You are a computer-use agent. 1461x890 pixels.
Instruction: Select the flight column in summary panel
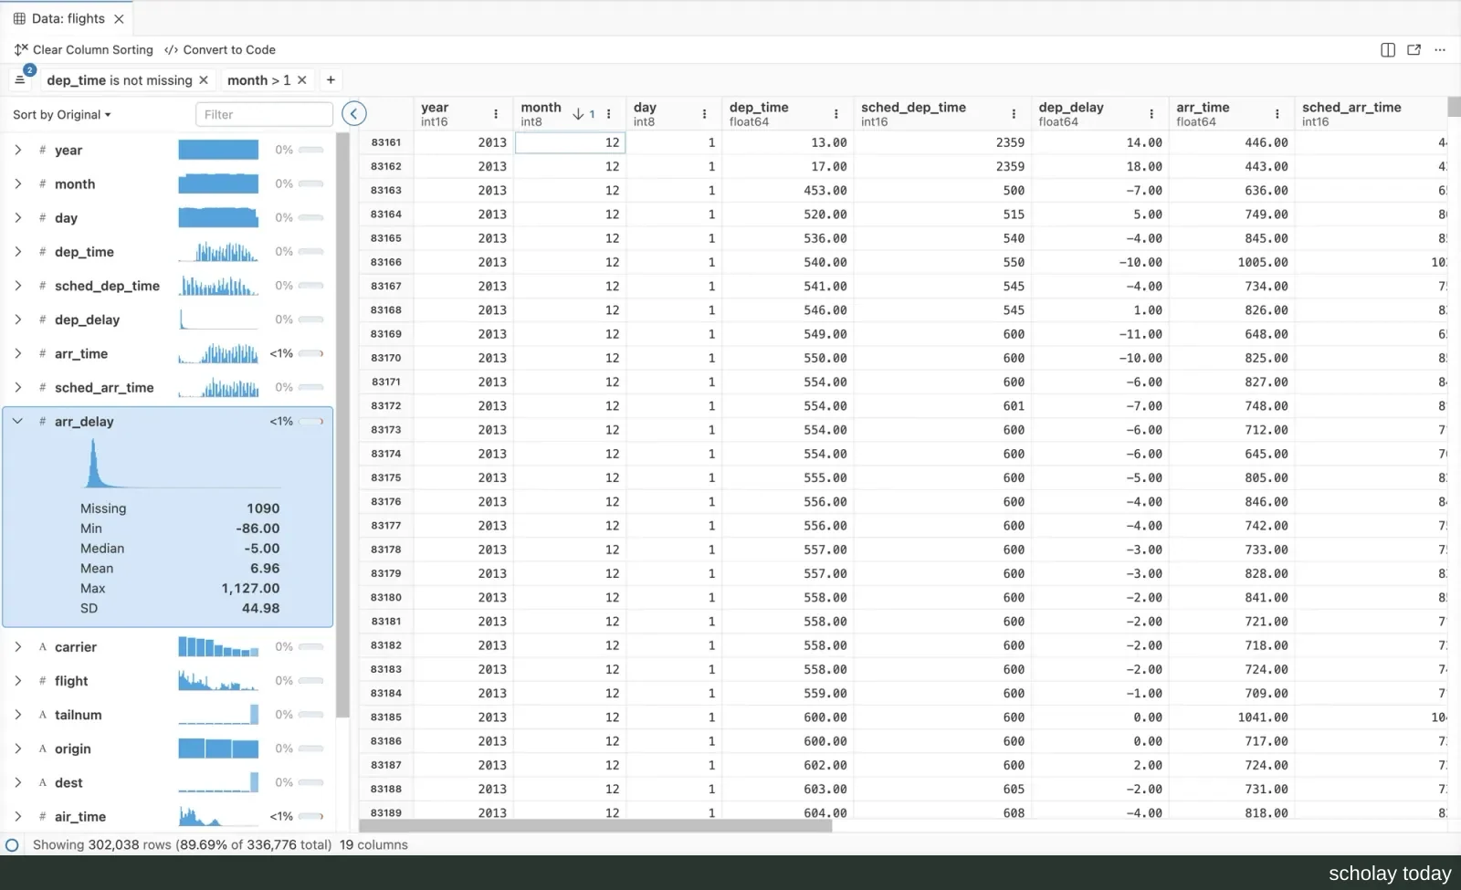[x=168, y=681]
